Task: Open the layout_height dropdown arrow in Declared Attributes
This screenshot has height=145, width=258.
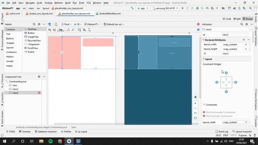Action: click(x=246, y=49)
